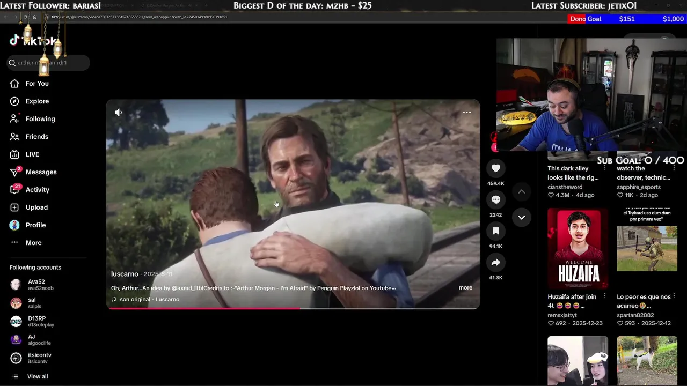The width and height of the screenshot is (687, 386).
Task: Click the search magnifier icon
Action: 12,63
